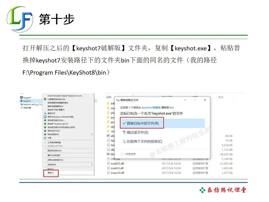Click folder icon for the 'qtp' folder
This screenshot has width=269, height=202.
pyautogui.click(x=108, y=127)
